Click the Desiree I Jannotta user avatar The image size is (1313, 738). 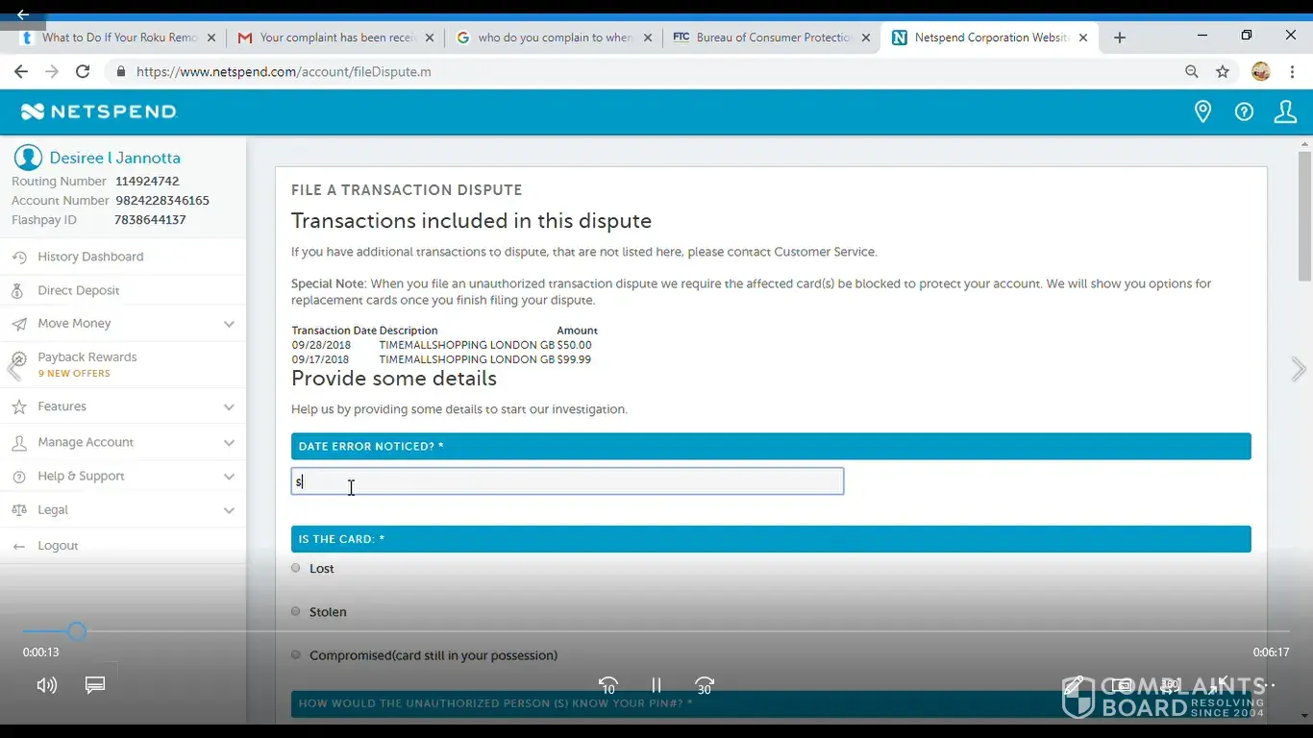[28, 158]
